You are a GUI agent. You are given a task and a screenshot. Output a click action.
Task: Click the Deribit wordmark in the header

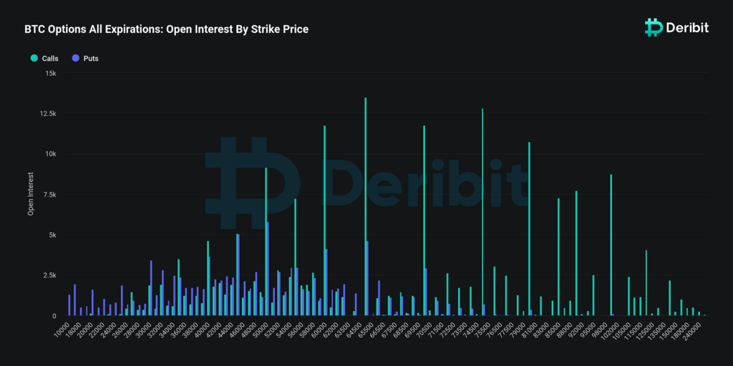689,28
